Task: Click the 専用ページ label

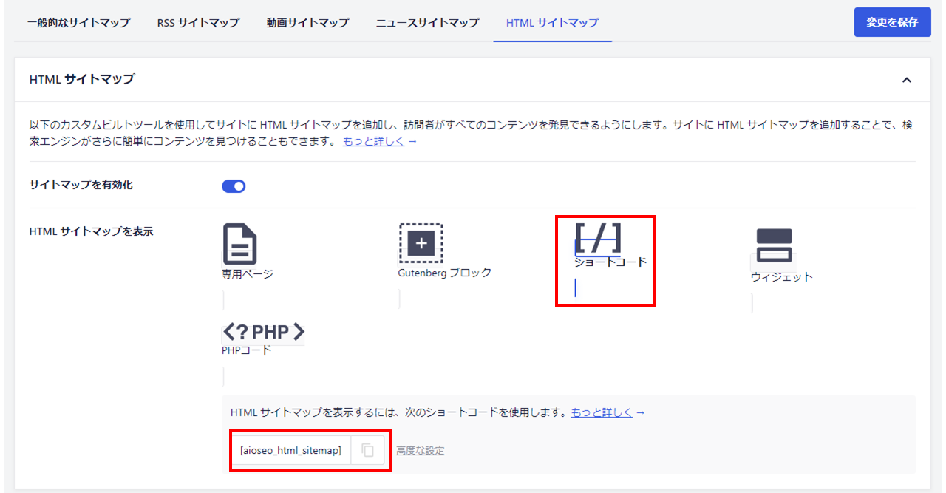Action: pyautogui.click(x=248, y=274)
